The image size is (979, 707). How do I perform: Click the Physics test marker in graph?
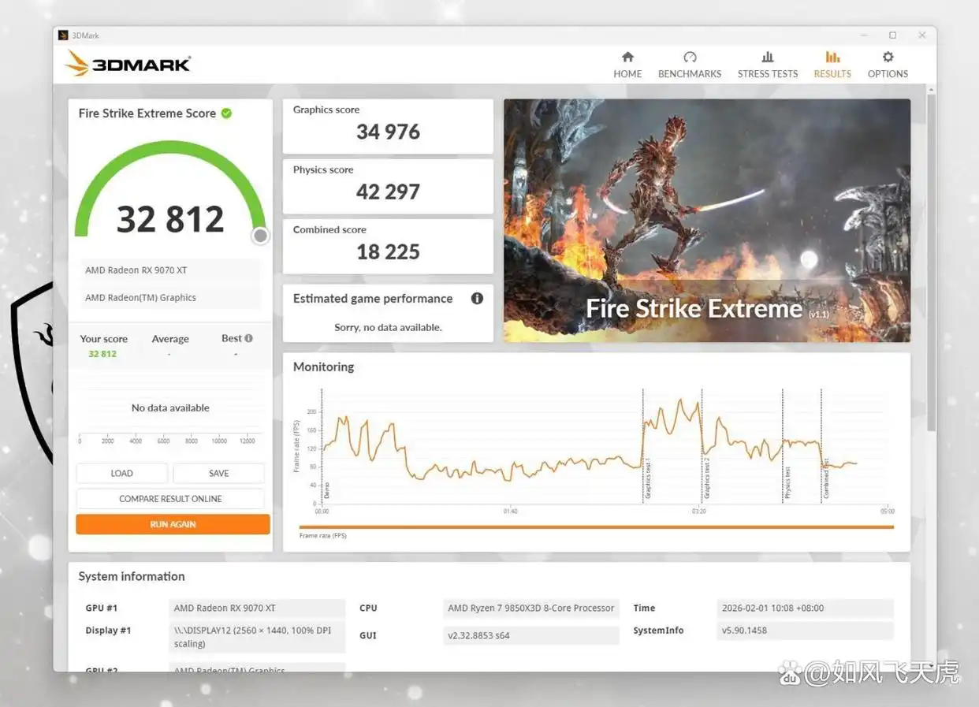pyautogui.click(x=787, y=482)
